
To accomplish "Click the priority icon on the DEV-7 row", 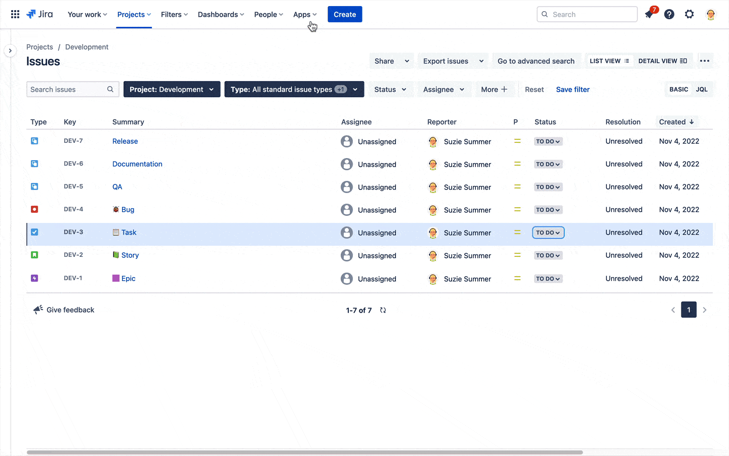I will 517,141.
